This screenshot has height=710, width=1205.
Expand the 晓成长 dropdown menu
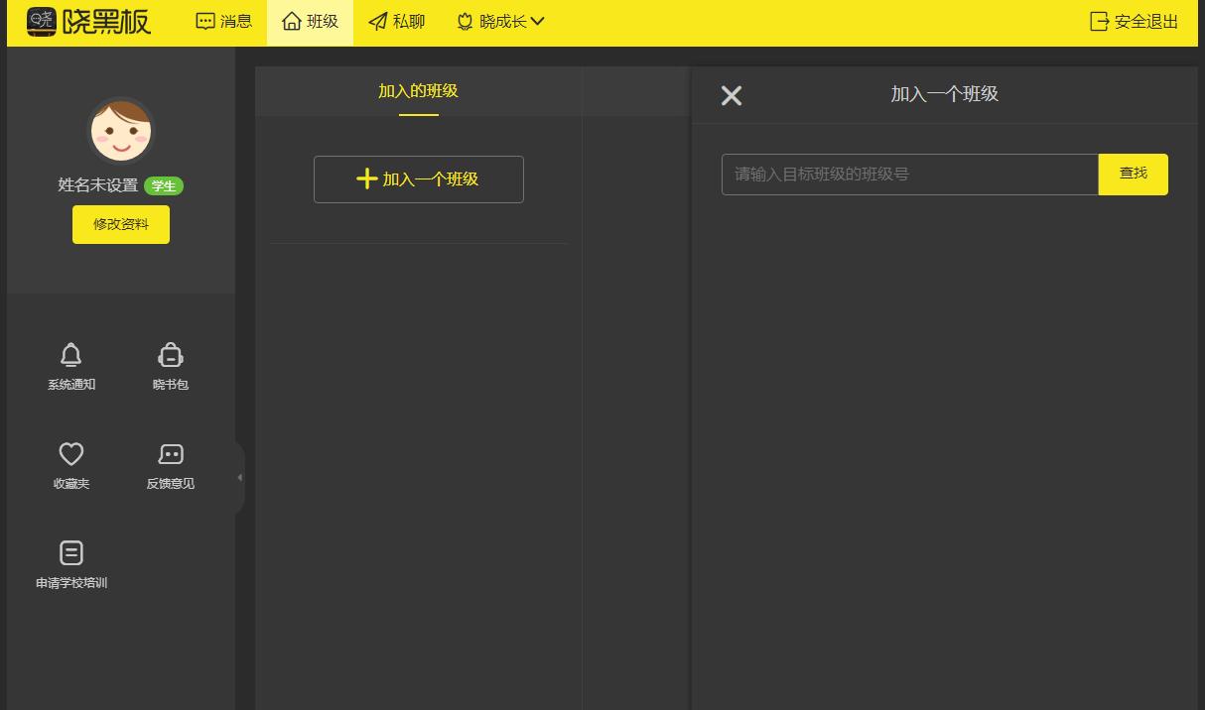(500, 22)
